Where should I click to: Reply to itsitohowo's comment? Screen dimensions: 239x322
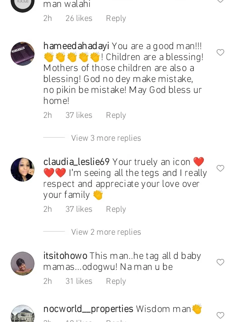(x=116, y=281)
